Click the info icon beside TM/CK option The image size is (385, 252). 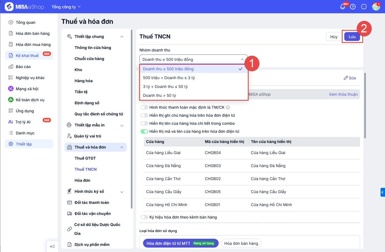point(228,107)
